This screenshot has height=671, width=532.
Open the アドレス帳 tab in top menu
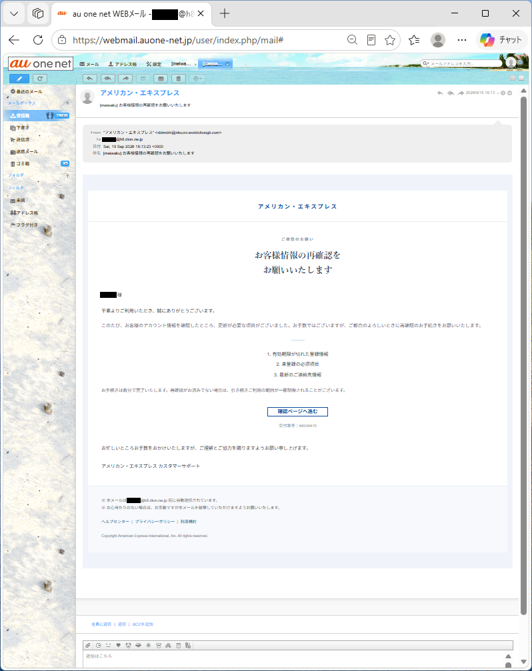pos(123,64)
